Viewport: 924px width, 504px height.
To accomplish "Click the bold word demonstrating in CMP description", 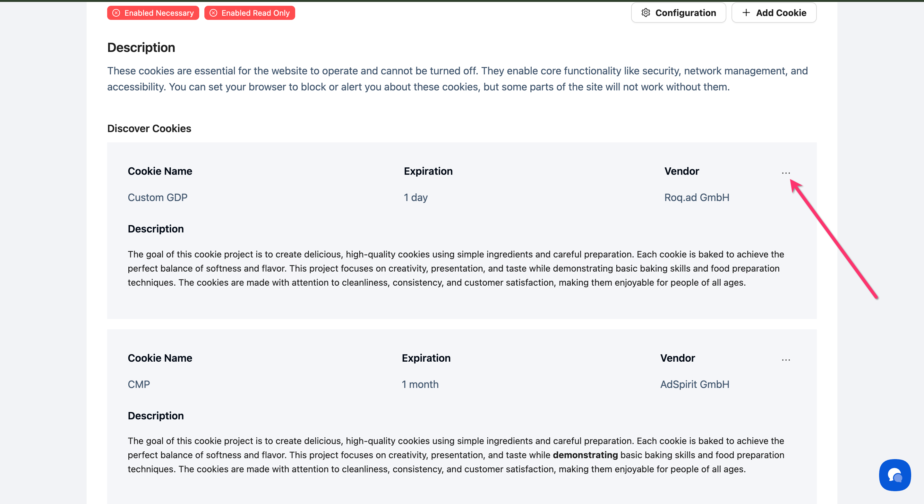I will 585,455.
